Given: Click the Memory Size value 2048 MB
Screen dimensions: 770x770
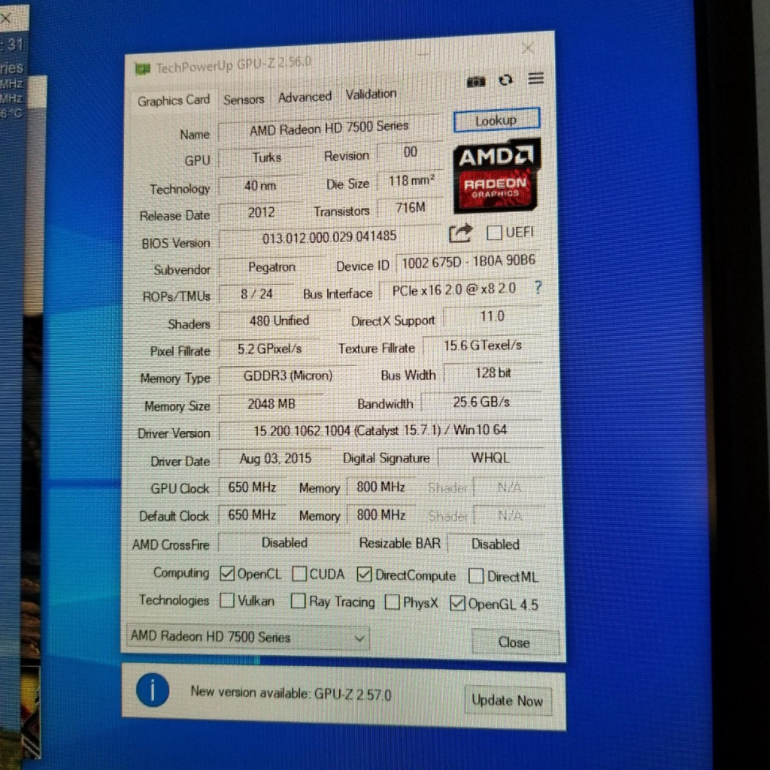Looking at the screenshot, I should coord(271,404).
